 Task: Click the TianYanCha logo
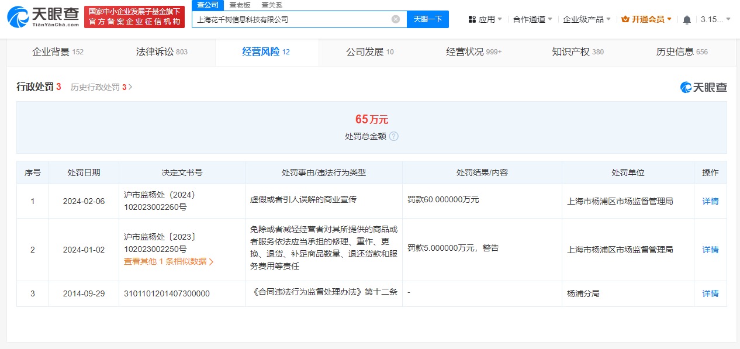point(43,16)
